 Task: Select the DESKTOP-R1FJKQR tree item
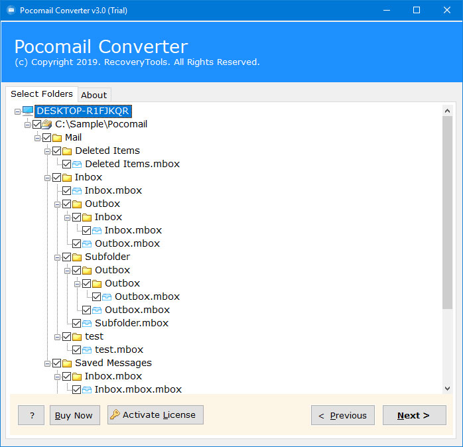pos(83,111)
